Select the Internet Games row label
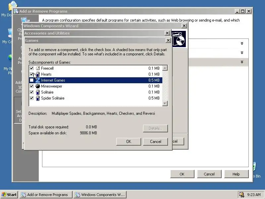 click(x=53, y=80)
